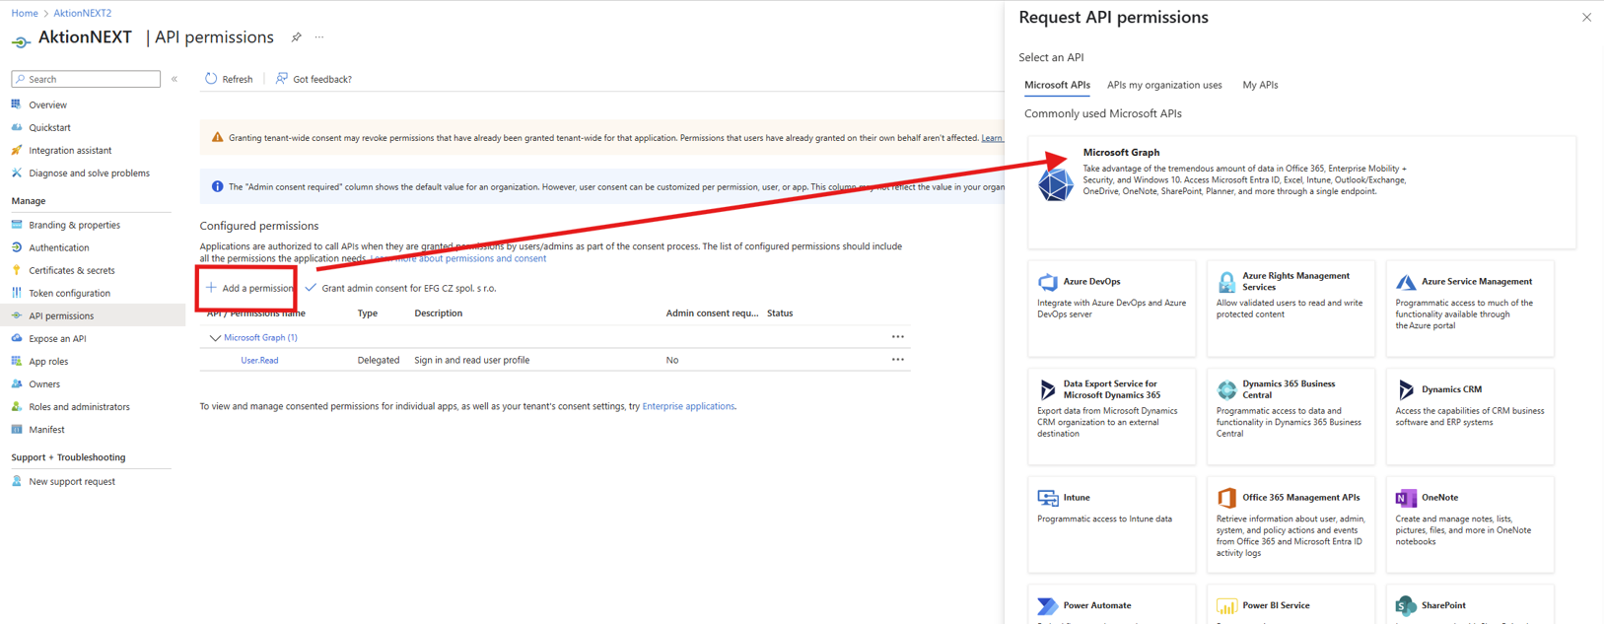1605x624 pixels.
Task: Switch to the Microsoft APIs tab
Action: point(1057,85)
